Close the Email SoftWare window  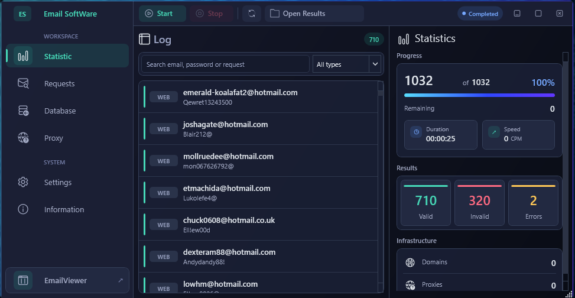click(x=560, y=14)
